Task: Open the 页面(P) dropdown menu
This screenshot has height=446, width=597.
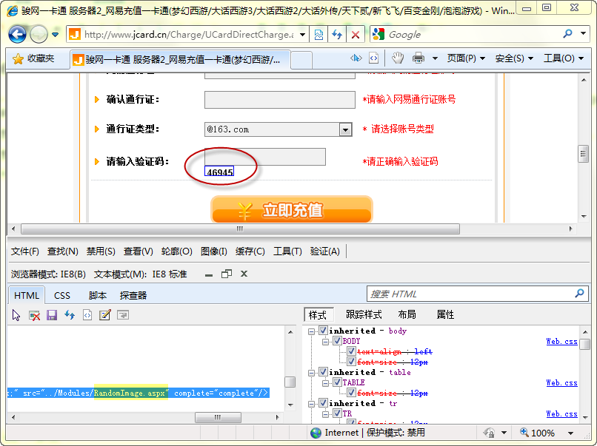Action: (x=466, y=58)
